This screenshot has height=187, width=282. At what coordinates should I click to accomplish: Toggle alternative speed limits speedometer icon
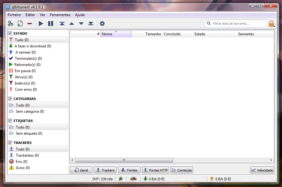coord(133,179)
